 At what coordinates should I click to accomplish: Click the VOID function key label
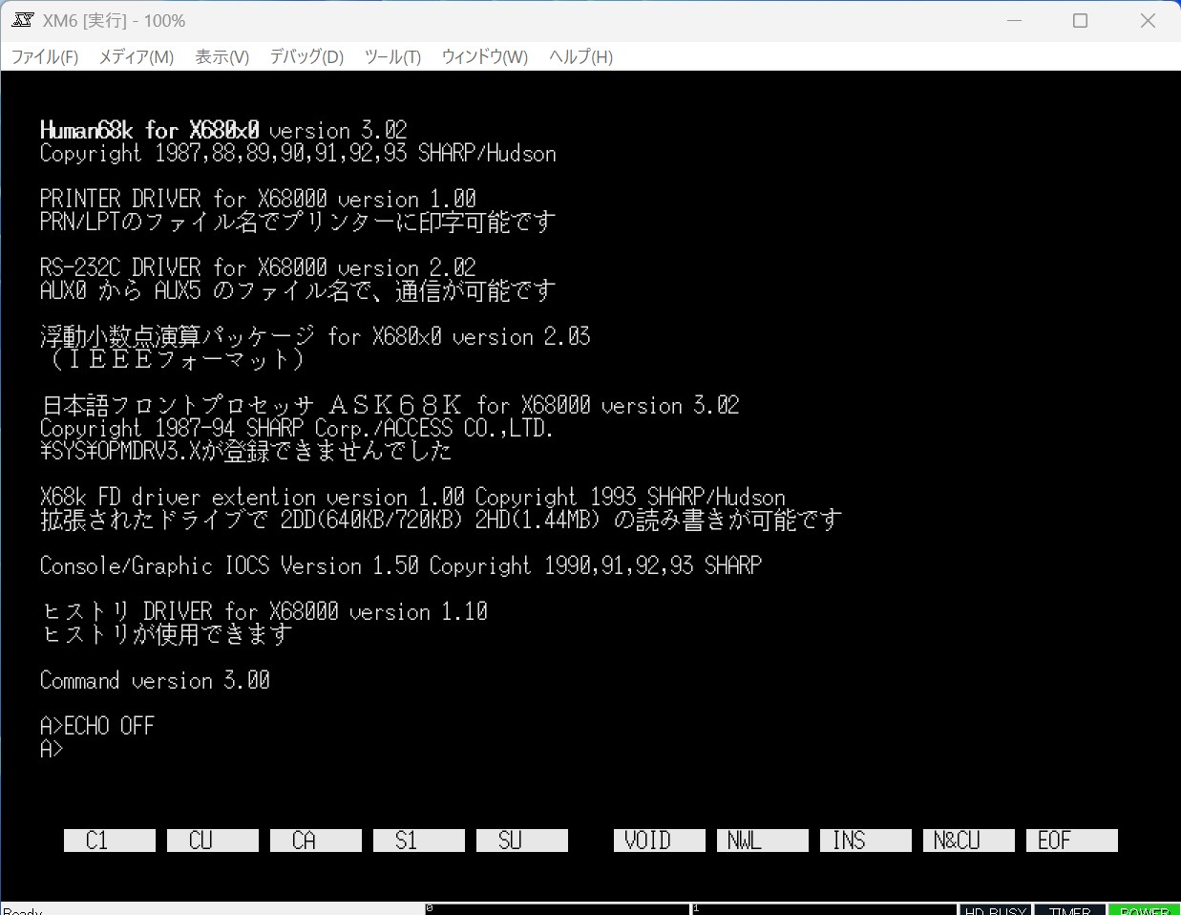point(660,841)
